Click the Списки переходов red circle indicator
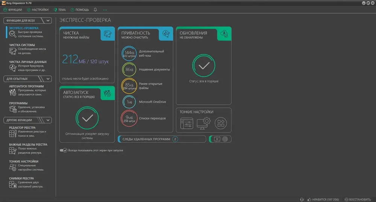 [129, 118]
